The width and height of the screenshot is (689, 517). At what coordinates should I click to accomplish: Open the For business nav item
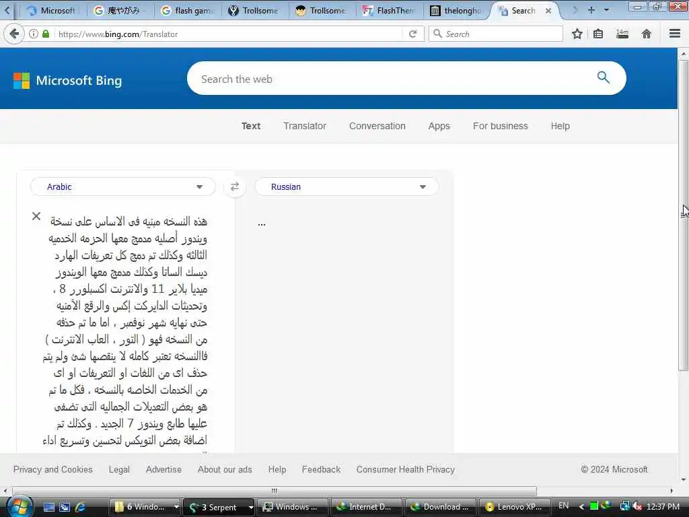[500, 126]
